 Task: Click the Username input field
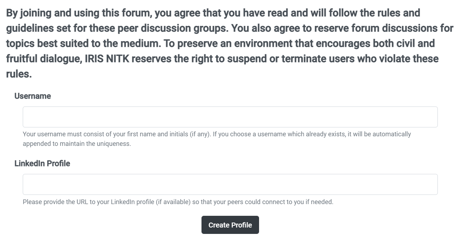click(x=230, y=117)
